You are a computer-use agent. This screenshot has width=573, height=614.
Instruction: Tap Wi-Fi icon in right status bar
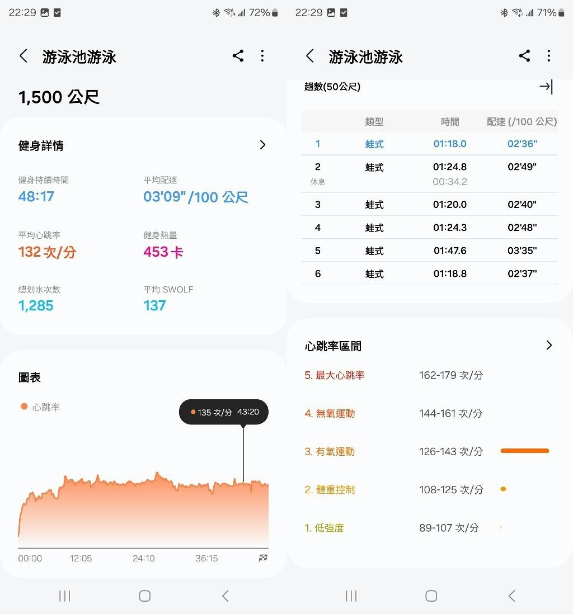[x=517, y=13]
